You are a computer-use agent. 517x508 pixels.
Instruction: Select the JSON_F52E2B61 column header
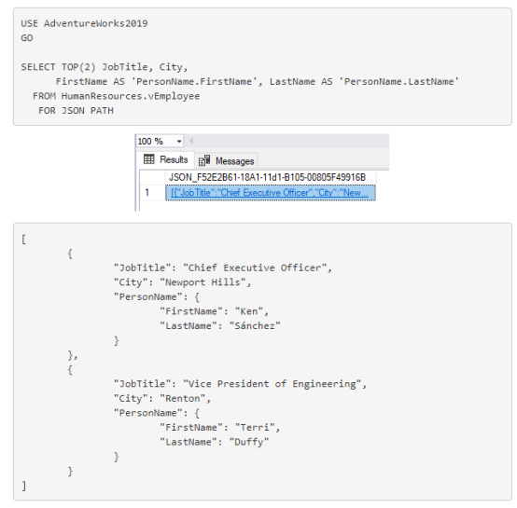click(268, 177)
